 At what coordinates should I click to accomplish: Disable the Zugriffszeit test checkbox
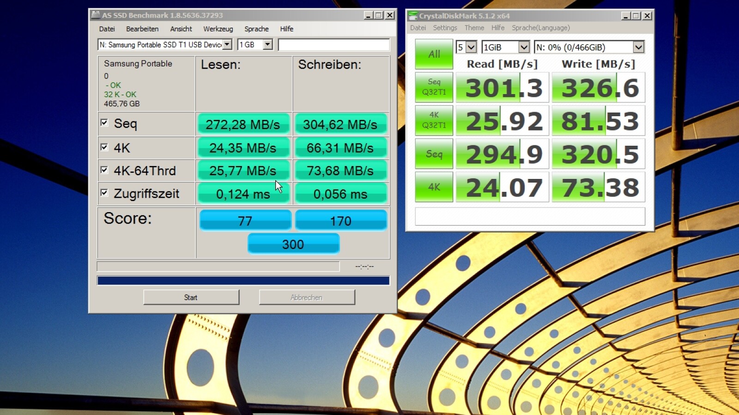click(x=104, y=193)
